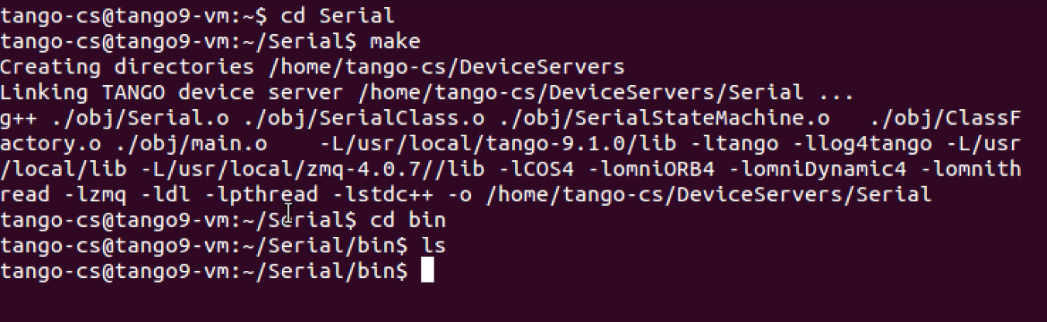
Task: Click the /home/tango-cs/DeviceServers path in Creating line
Action: [x=447, y=67]
